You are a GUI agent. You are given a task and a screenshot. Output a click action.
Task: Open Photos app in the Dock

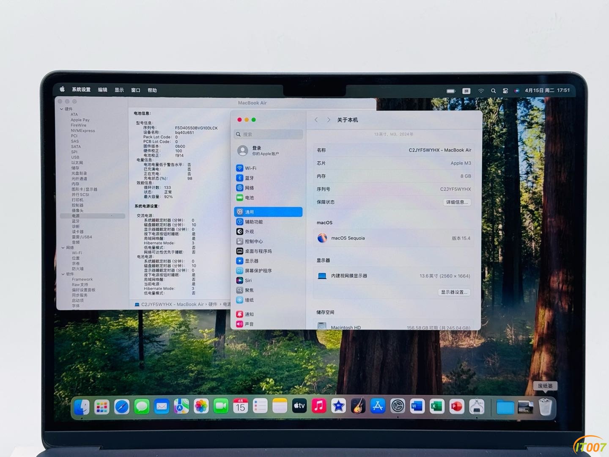pyautogui.click(x=201, y=407)
